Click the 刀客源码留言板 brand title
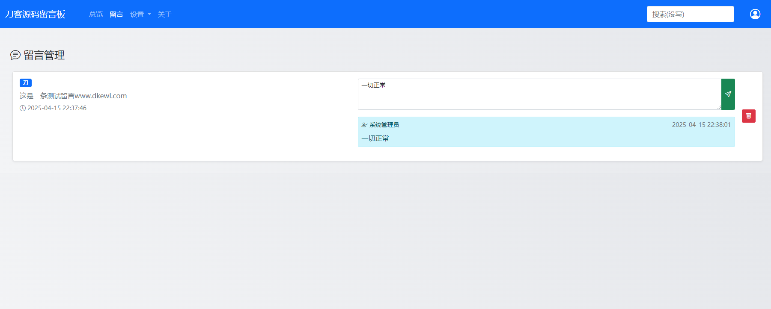 pos(35,14)
